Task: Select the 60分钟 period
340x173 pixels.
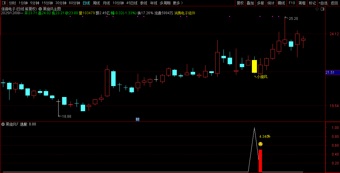Action: coord(75,3)
